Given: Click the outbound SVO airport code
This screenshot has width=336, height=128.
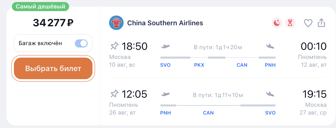Looking at the screenshot, I should (x=165, y=65).
